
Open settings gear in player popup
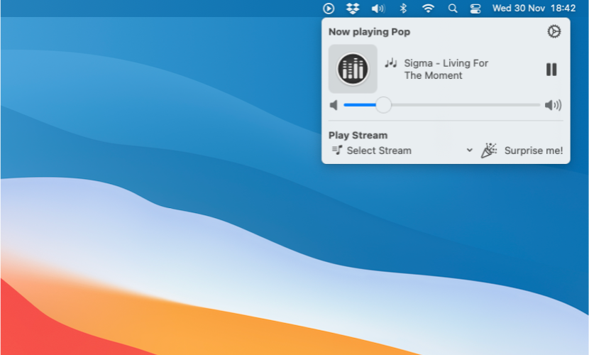[554, 31]
